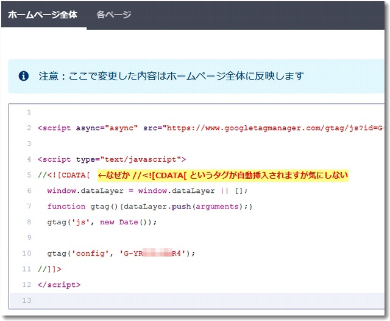390x321 pixels.
Task: Click the gtag('config', 'G-YR...') line
Action: click(x=121, y=254)
